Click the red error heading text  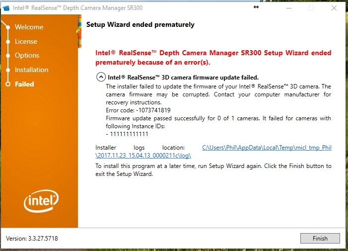pos(213,58)
